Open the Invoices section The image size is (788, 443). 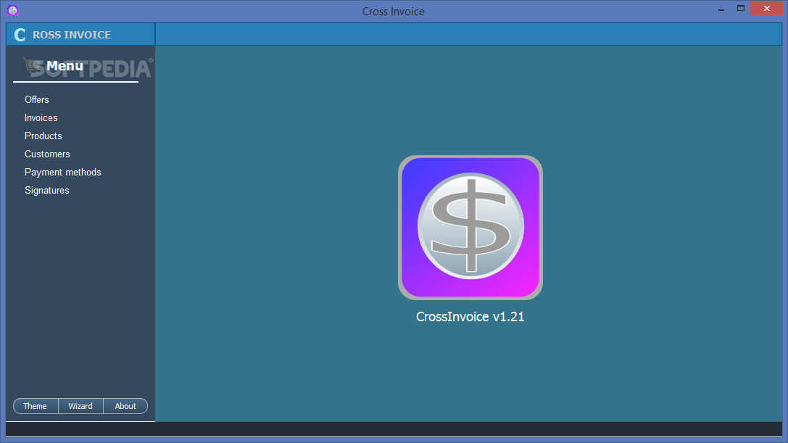pyautogui.click(x=41, y=117)
